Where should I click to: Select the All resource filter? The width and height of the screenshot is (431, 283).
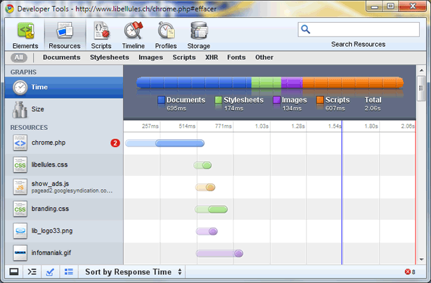coord(19,57)
